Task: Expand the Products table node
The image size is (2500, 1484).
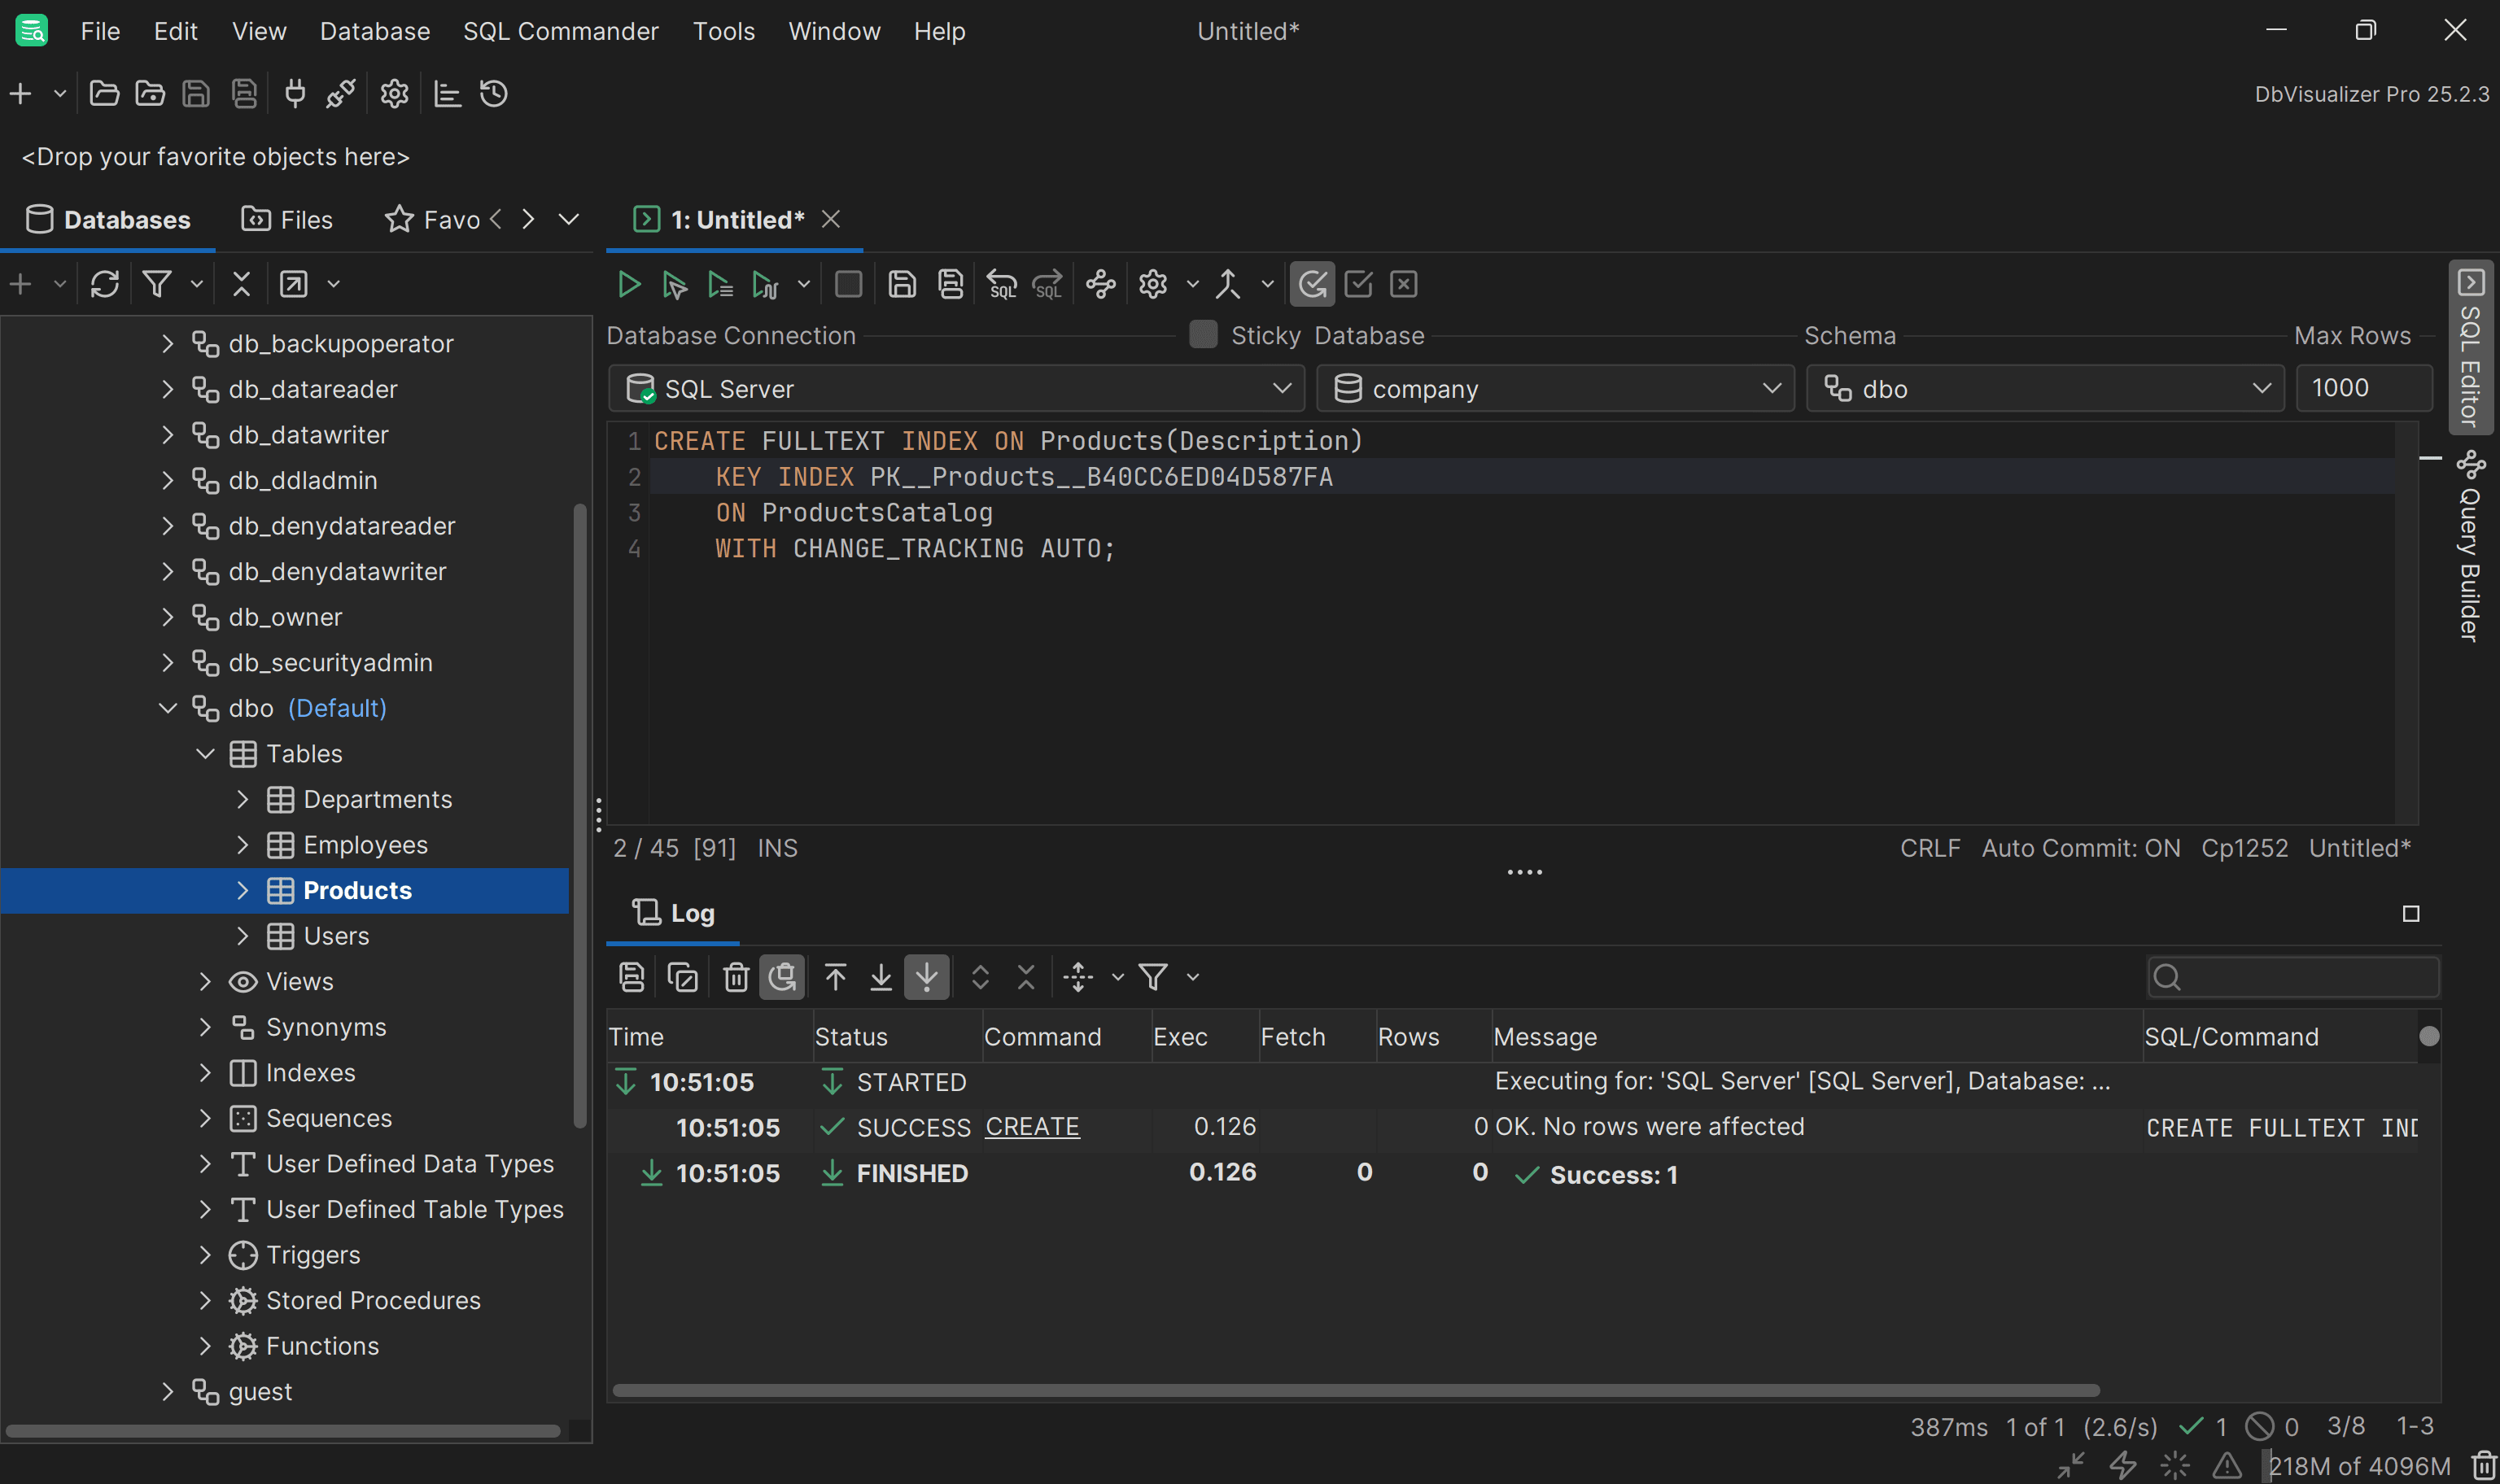Action: point(242,890)
